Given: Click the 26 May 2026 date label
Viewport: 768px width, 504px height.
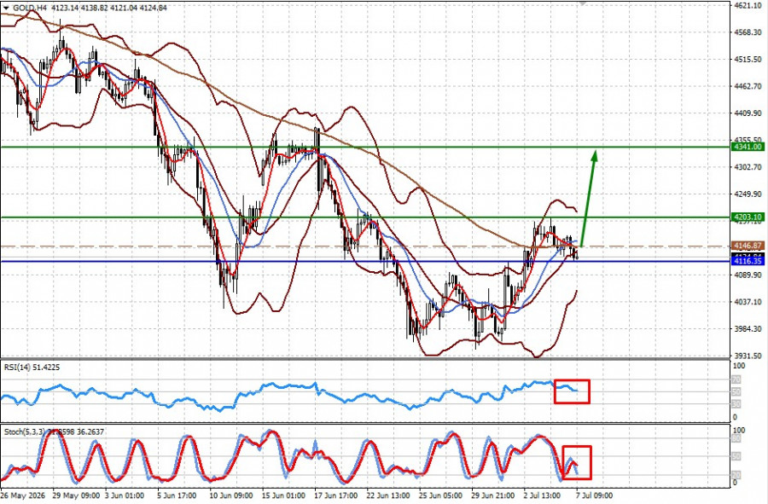Looking at the screenshot, I should (x=23, y=495).
